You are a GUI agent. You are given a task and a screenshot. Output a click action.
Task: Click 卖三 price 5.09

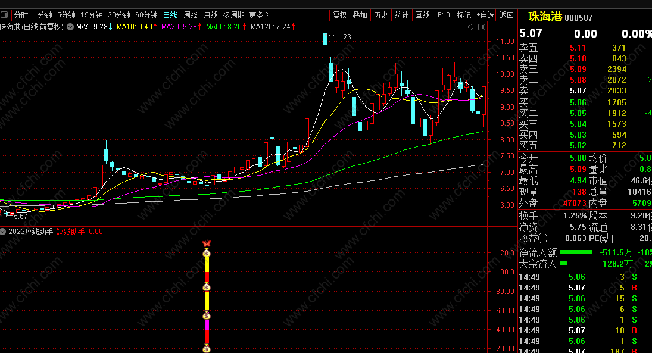578,70
